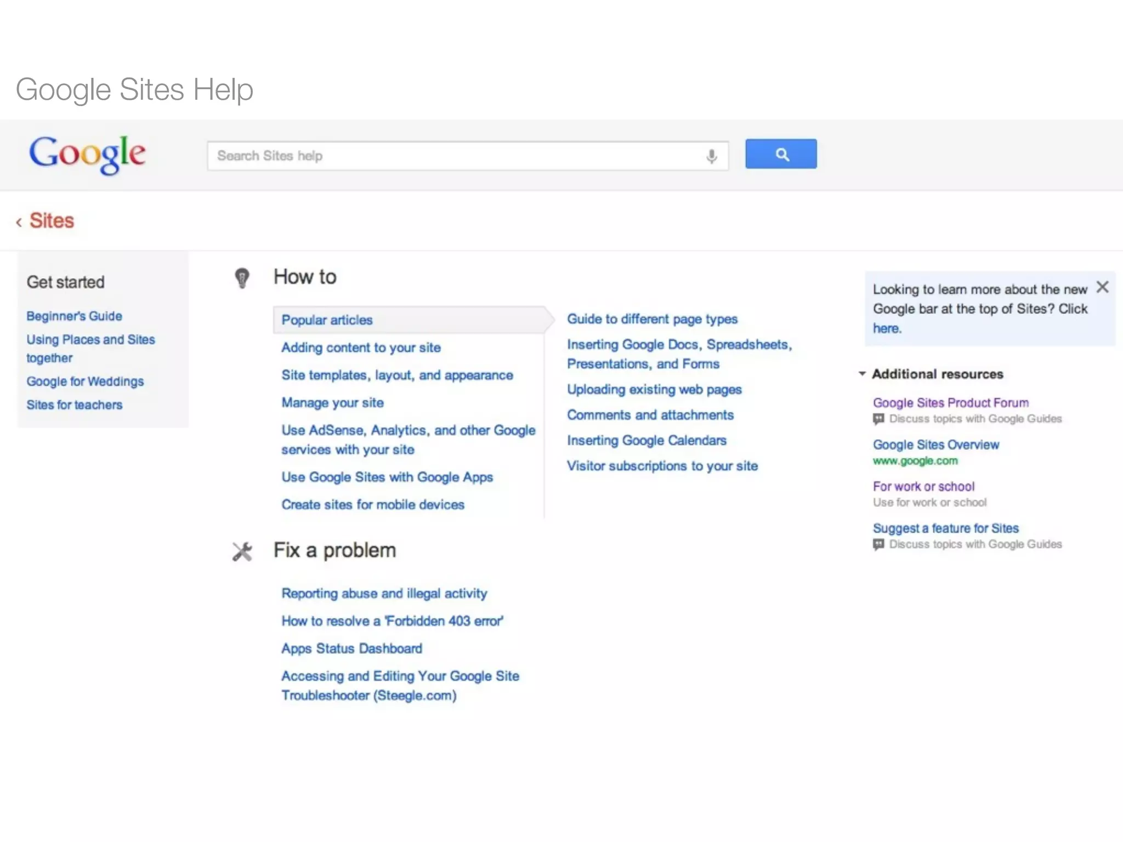Screen dimensions: 1123x842
Task: Open Visitor subscriptions to your site
Action: tap(662, 466)
